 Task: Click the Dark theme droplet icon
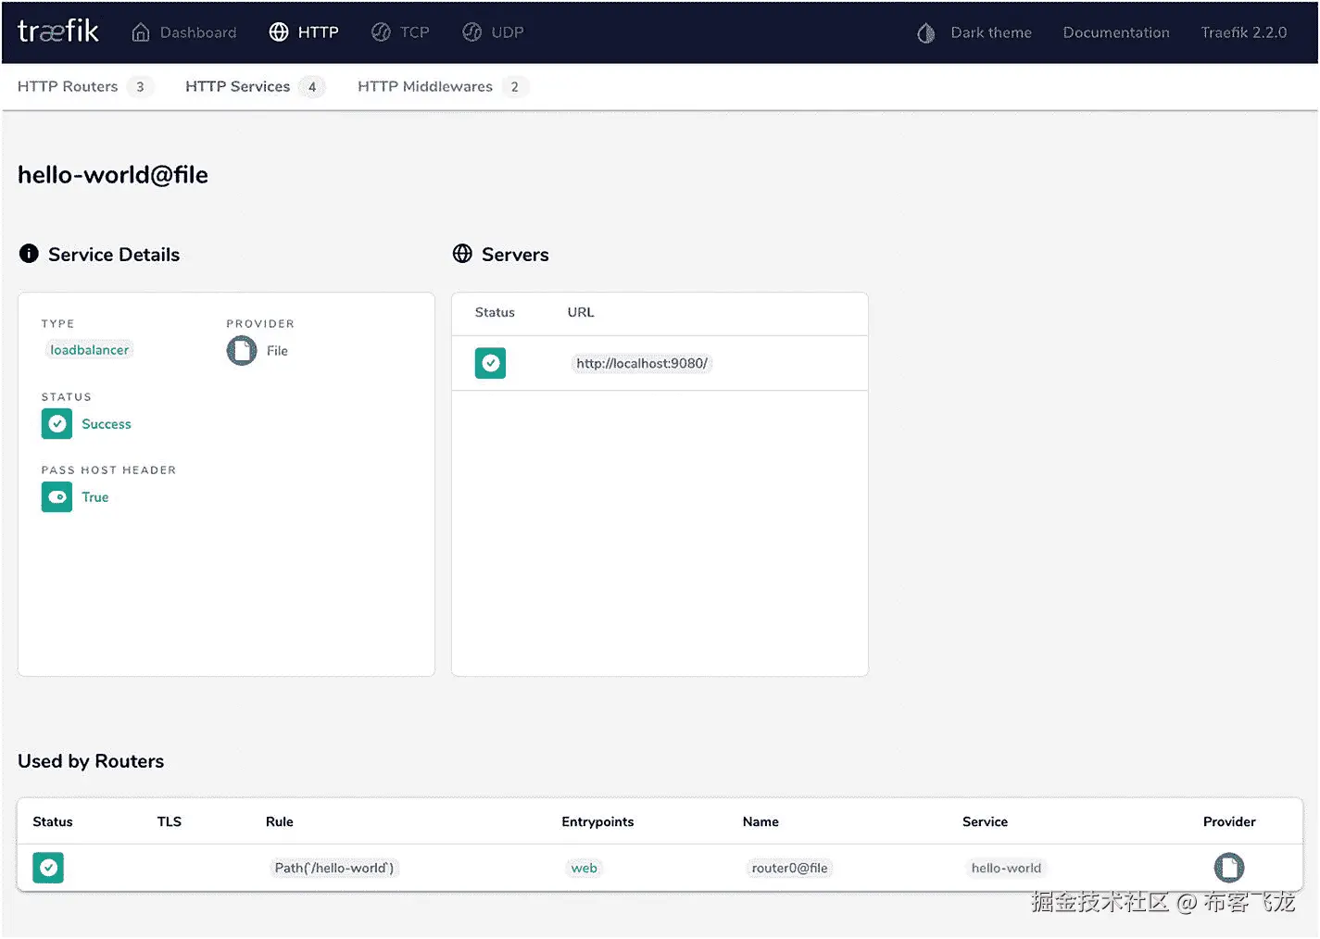[x=925, y=33]
